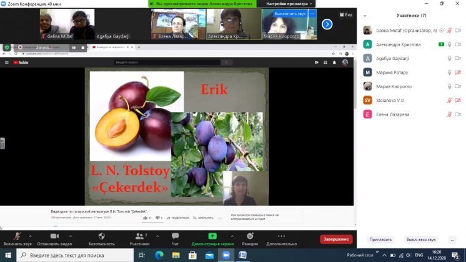Toggle Мария Киорогло microphone icon
Screen dimensions: 466x262
tap(449, 86)
